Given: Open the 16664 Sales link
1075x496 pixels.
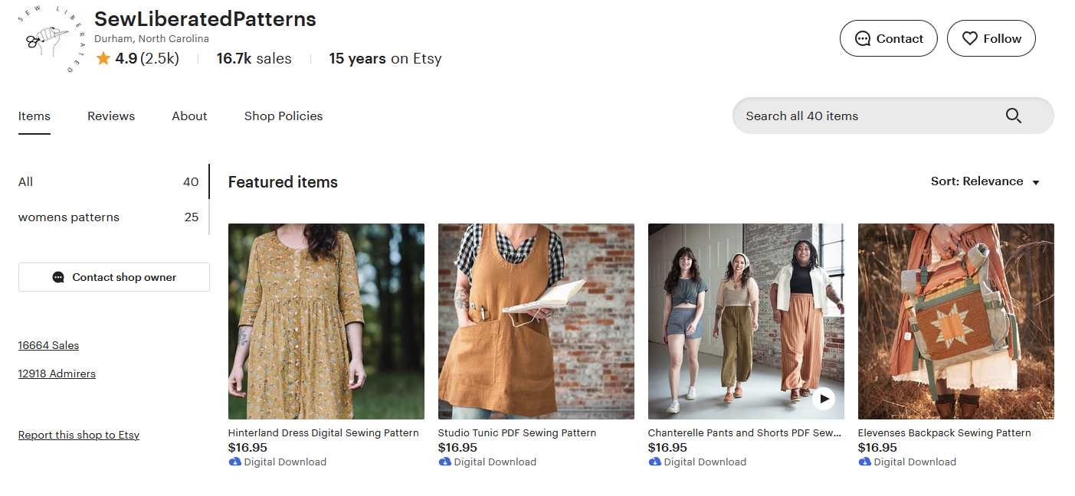Looking at the screenshot, I should tap(48, 345).
